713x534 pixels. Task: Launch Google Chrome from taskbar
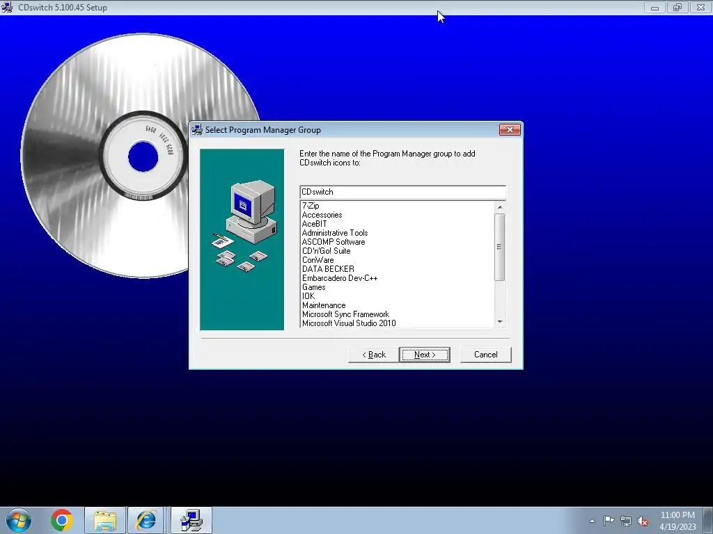coord(62,520)
